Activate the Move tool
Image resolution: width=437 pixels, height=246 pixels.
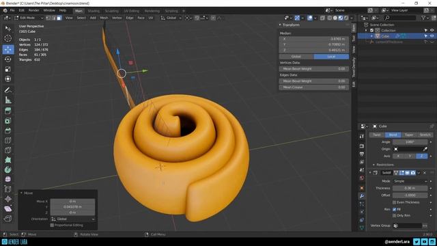click(x=8, y=49)
